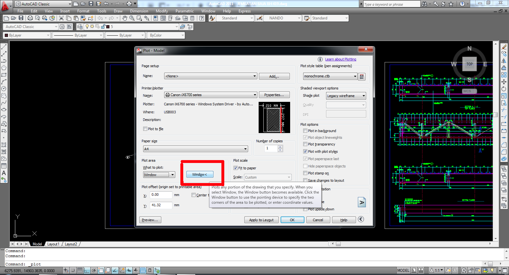The width and height of the screenshot is (509, 275).
Task: Open the Learn about Plotting link
Action: 341,59
